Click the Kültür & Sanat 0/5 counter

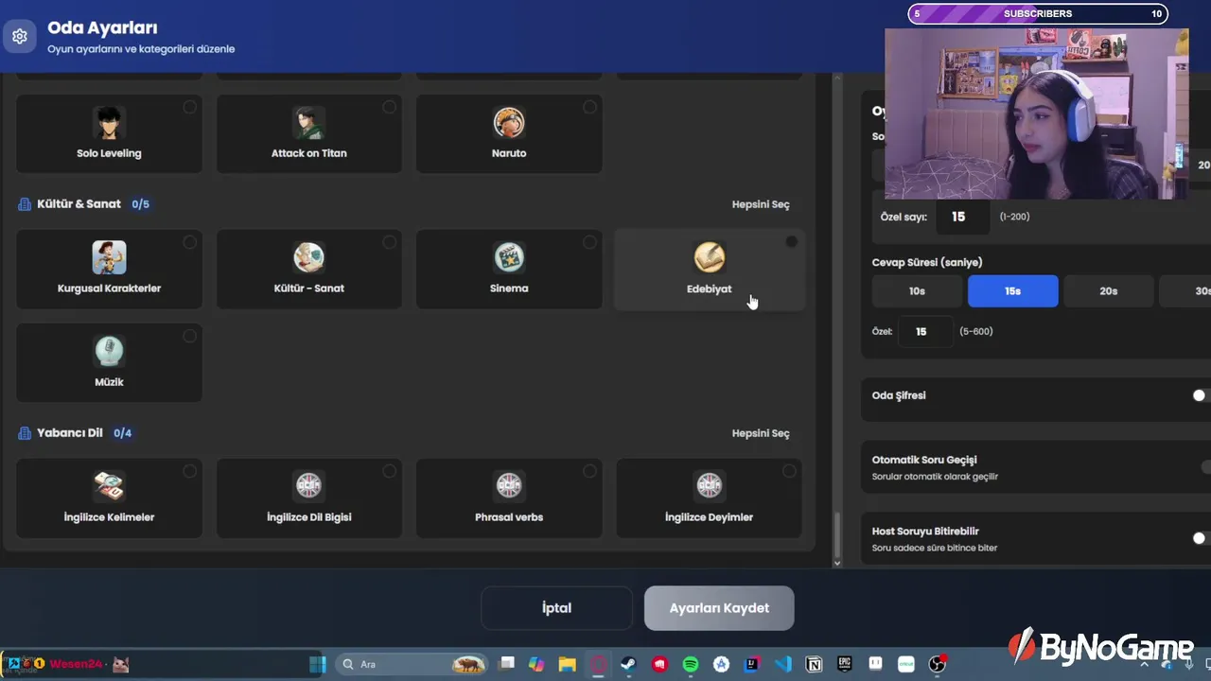pos(140,204)
